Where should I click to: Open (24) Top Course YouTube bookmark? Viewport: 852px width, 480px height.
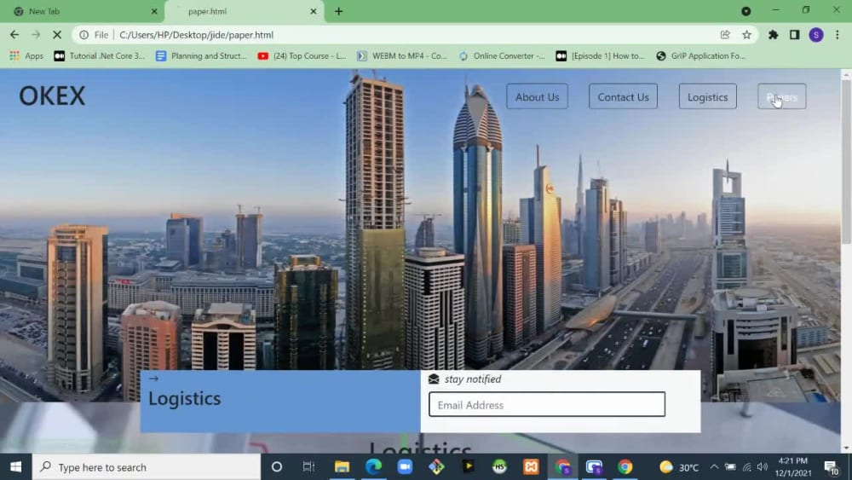pos(302,55)
